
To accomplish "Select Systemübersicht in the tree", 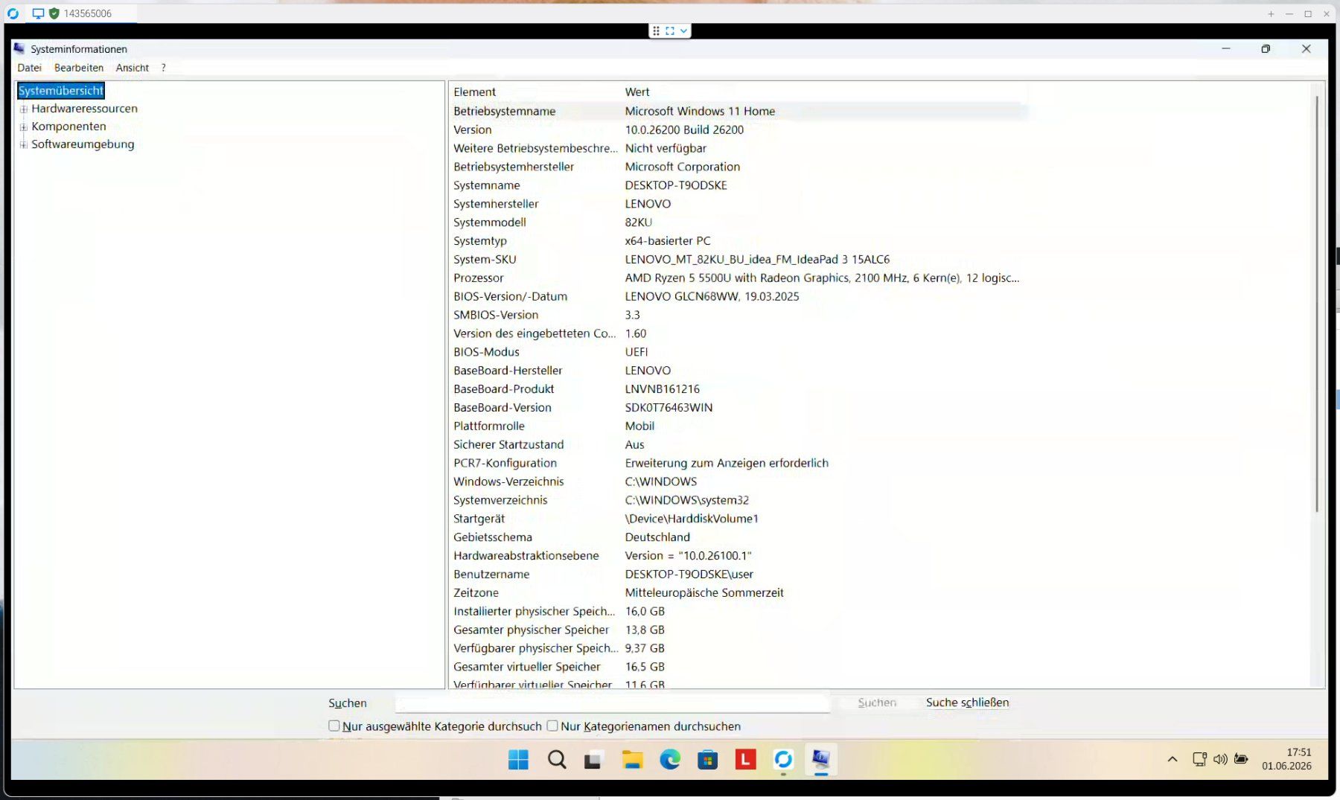I will [61, 91].
